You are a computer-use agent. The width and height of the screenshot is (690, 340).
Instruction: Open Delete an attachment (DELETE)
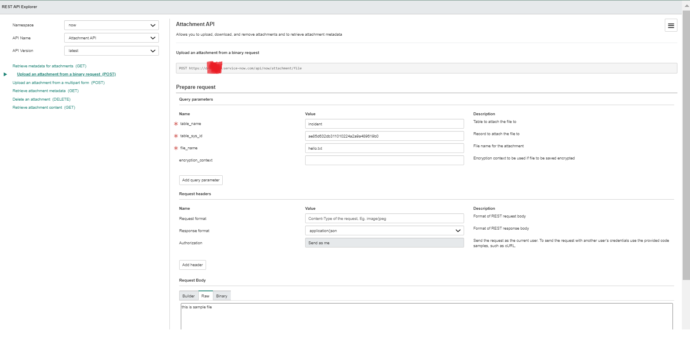point(41,99)
